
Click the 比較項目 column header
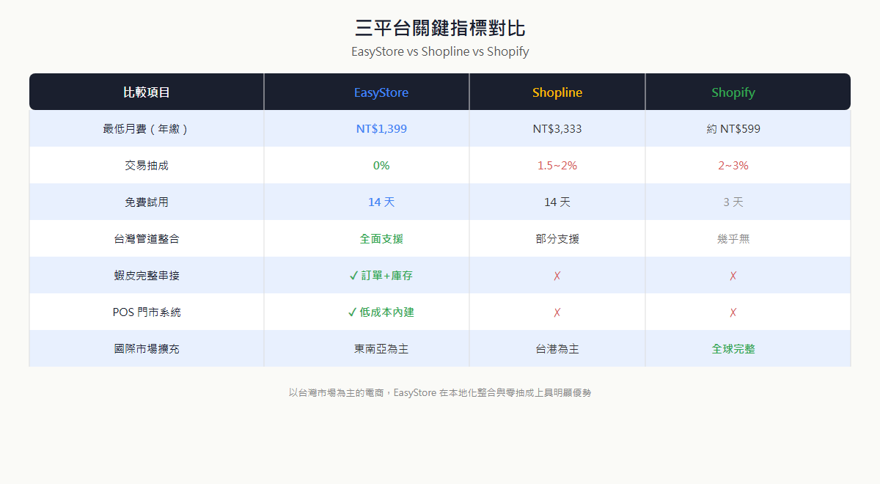pos(147,92)
